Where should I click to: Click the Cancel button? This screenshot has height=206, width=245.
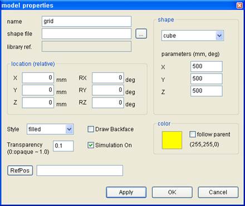pyautogui.click(x=218, y=192)
